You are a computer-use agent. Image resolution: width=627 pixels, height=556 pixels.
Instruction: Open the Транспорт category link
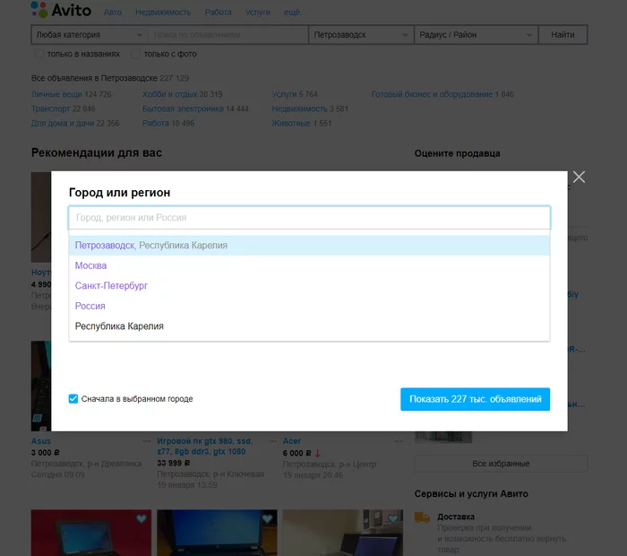[x=50, y=109]
